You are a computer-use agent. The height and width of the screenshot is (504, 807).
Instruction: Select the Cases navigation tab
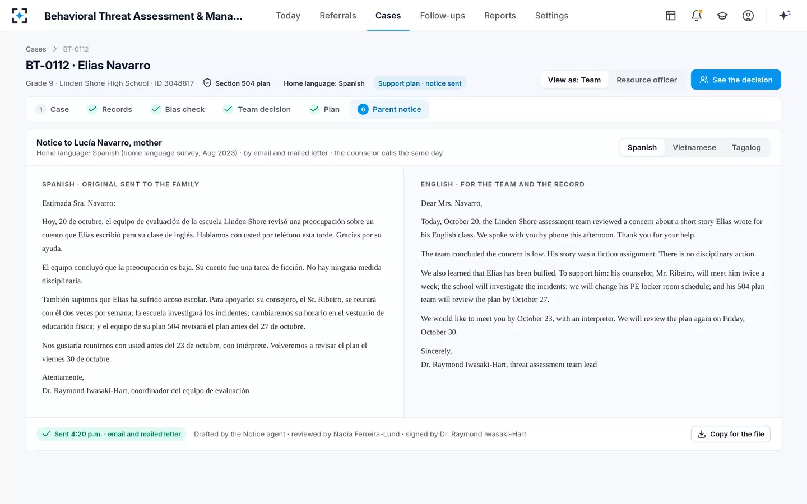(388, 16)
